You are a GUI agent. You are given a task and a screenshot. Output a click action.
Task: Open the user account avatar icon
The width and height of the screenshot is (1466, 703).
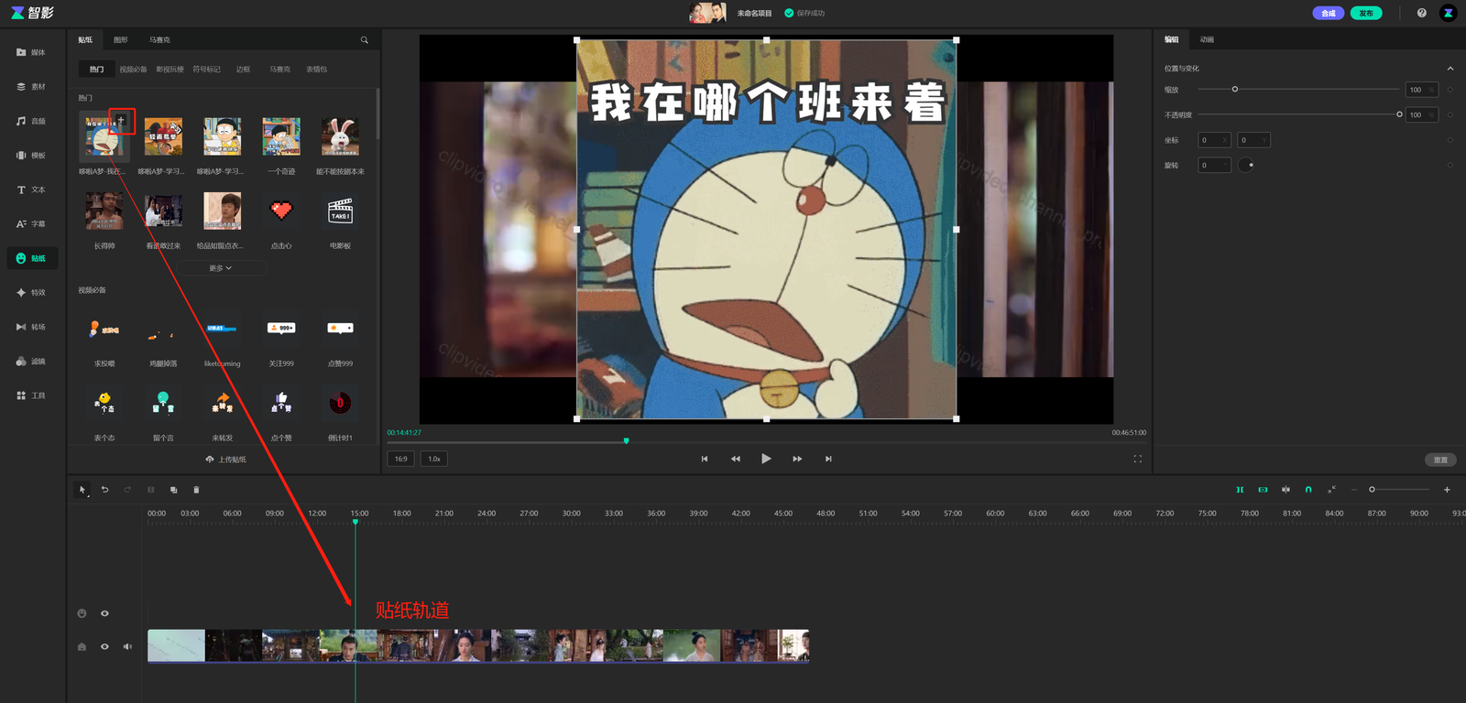pos(1448,13)
